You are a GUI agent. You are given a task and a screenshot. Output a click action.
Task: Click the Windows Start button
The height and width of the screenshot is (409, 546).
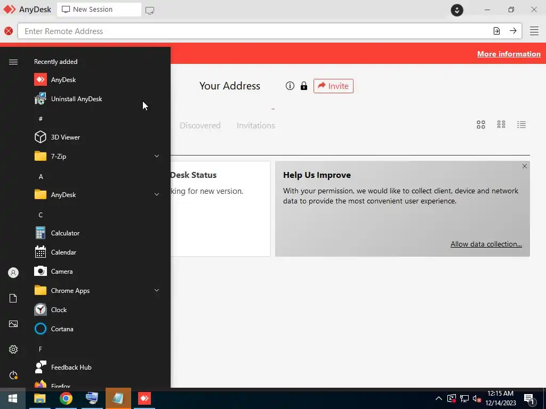(13, 398)
